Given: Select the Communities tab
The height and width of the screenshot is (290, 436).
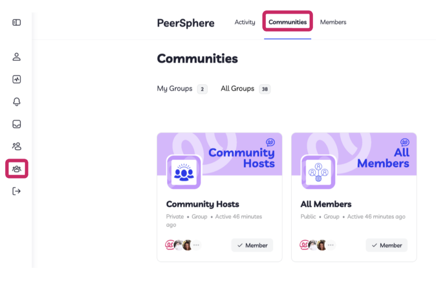Looking at the screenshot, I should (x=287, y=22).
